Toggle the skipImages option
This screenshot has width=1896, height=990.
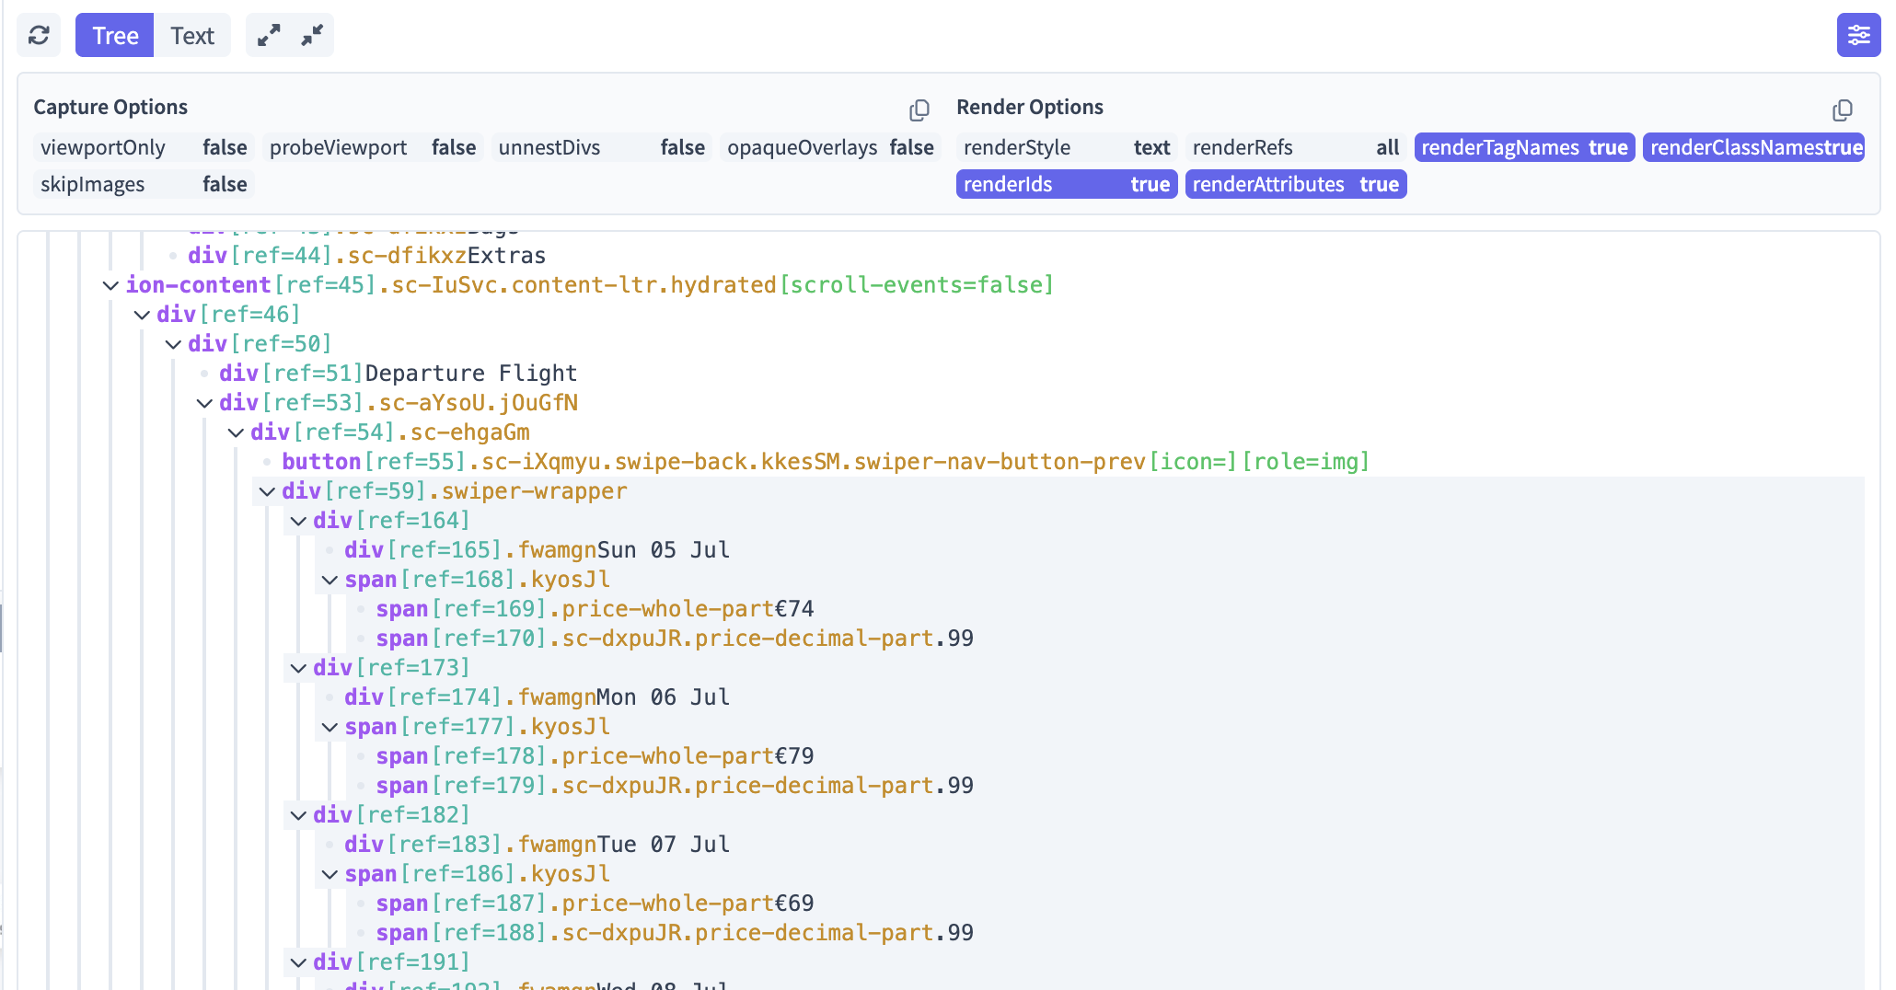144,184
